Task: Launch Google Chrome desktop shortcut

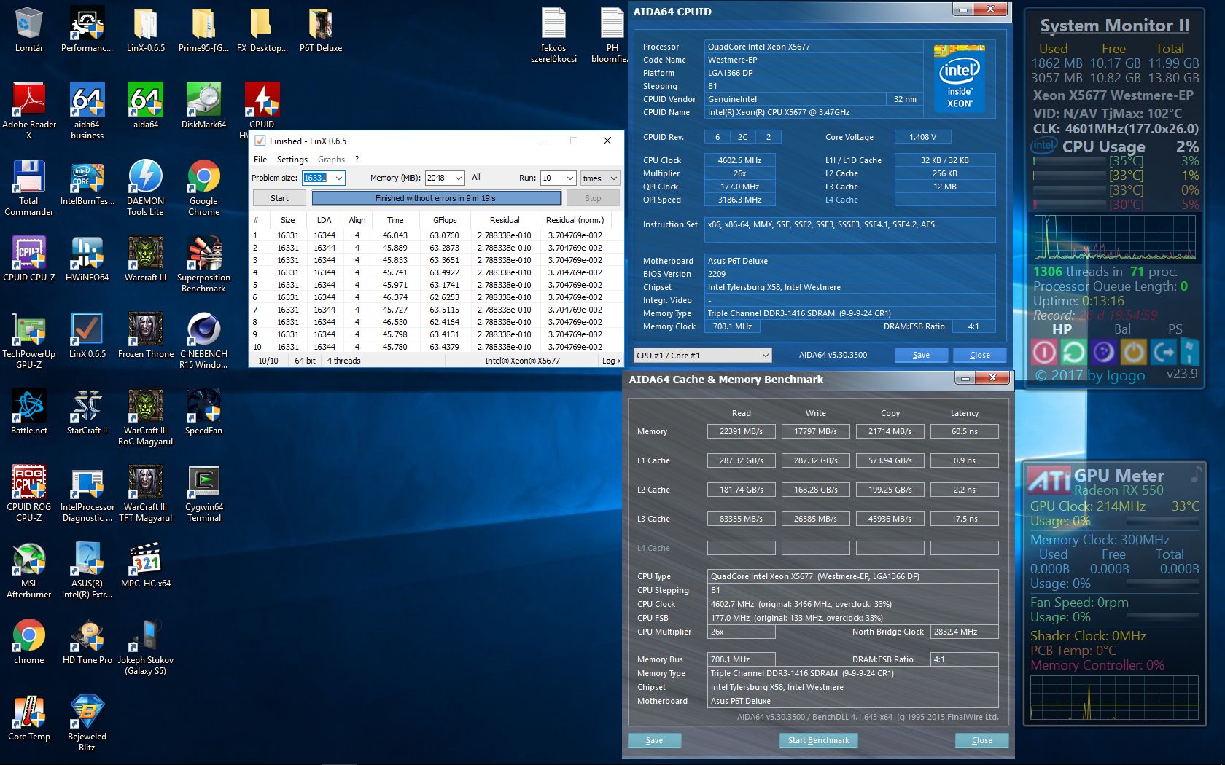Action: click(204, 188)
